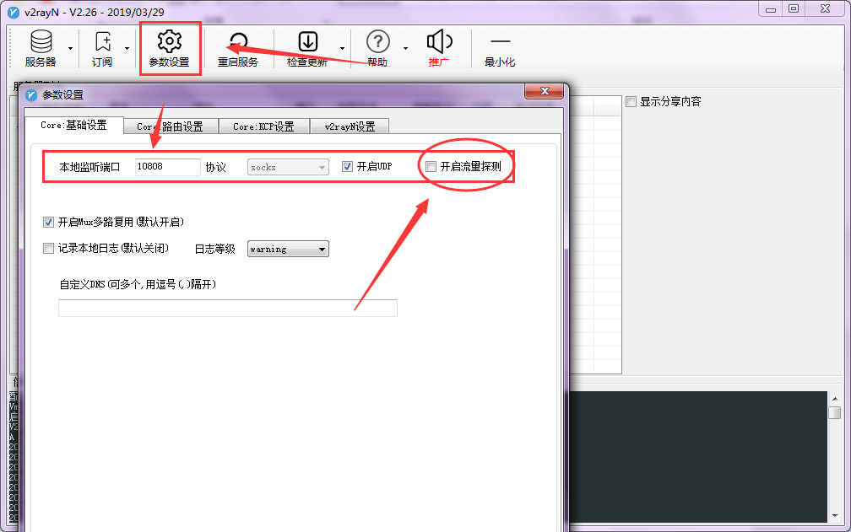The width and height of the screenshot is (851, 532).
Task: Click the 重启服务 restart icon
Action: pyautogui.click(x=237, y=44)
